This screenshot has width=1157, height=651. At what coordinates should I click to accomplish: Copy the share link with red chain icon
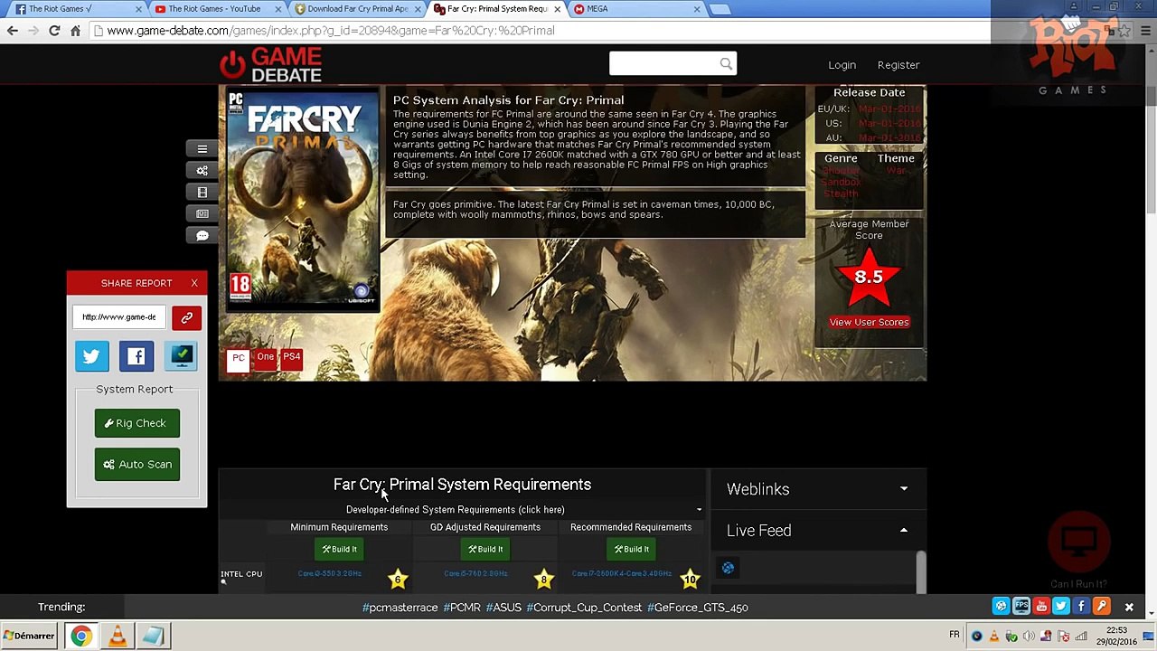point(186,317)
